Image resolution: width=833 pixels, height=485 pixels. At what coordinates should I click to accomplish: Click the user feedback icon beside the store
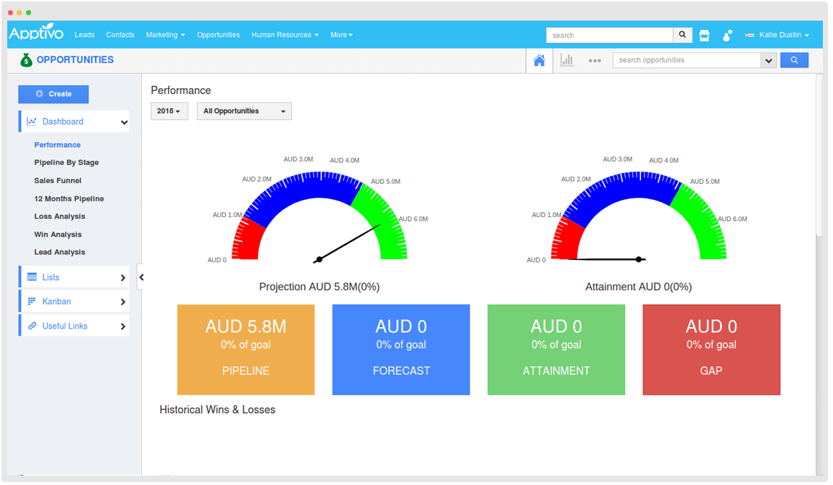pos(727,34)
